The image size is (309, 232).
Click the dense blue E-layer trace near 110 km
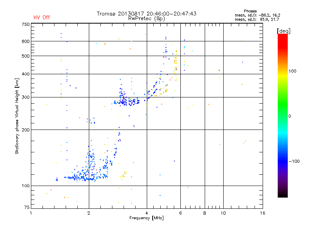[x=87, y=178]
